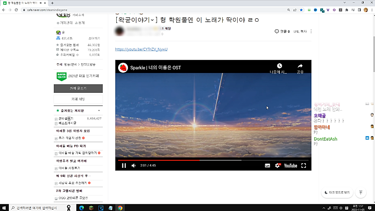Bookmark this page with star icon
The height and width of the screenshot is (211, 375).
[301, 10]
